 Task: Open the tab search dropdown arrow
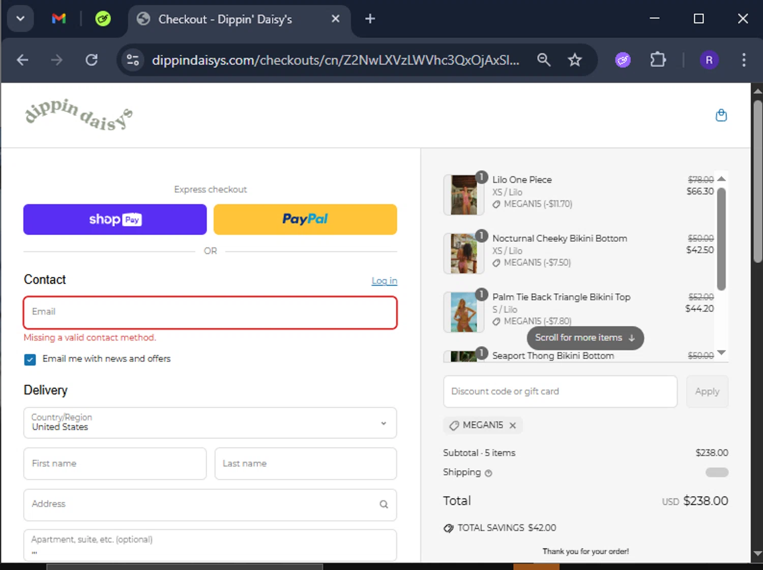[20, 19]
